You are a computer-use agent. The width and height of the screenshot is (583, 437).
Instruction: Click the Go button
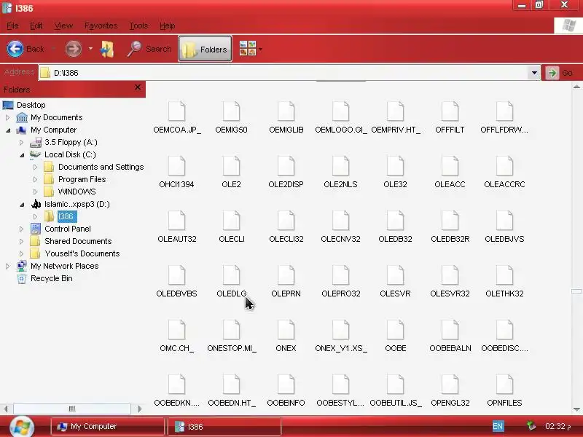tap(561, 73)
